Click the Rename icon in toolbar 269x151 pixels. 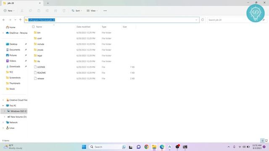[47, 11]
